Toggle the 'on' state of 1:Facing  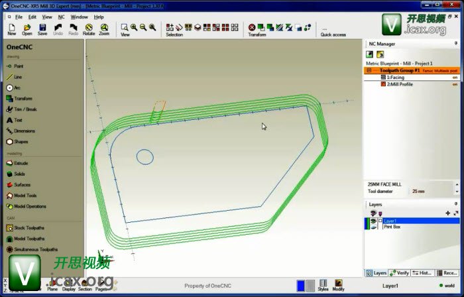pyautogui.click(x=455, y=78)
